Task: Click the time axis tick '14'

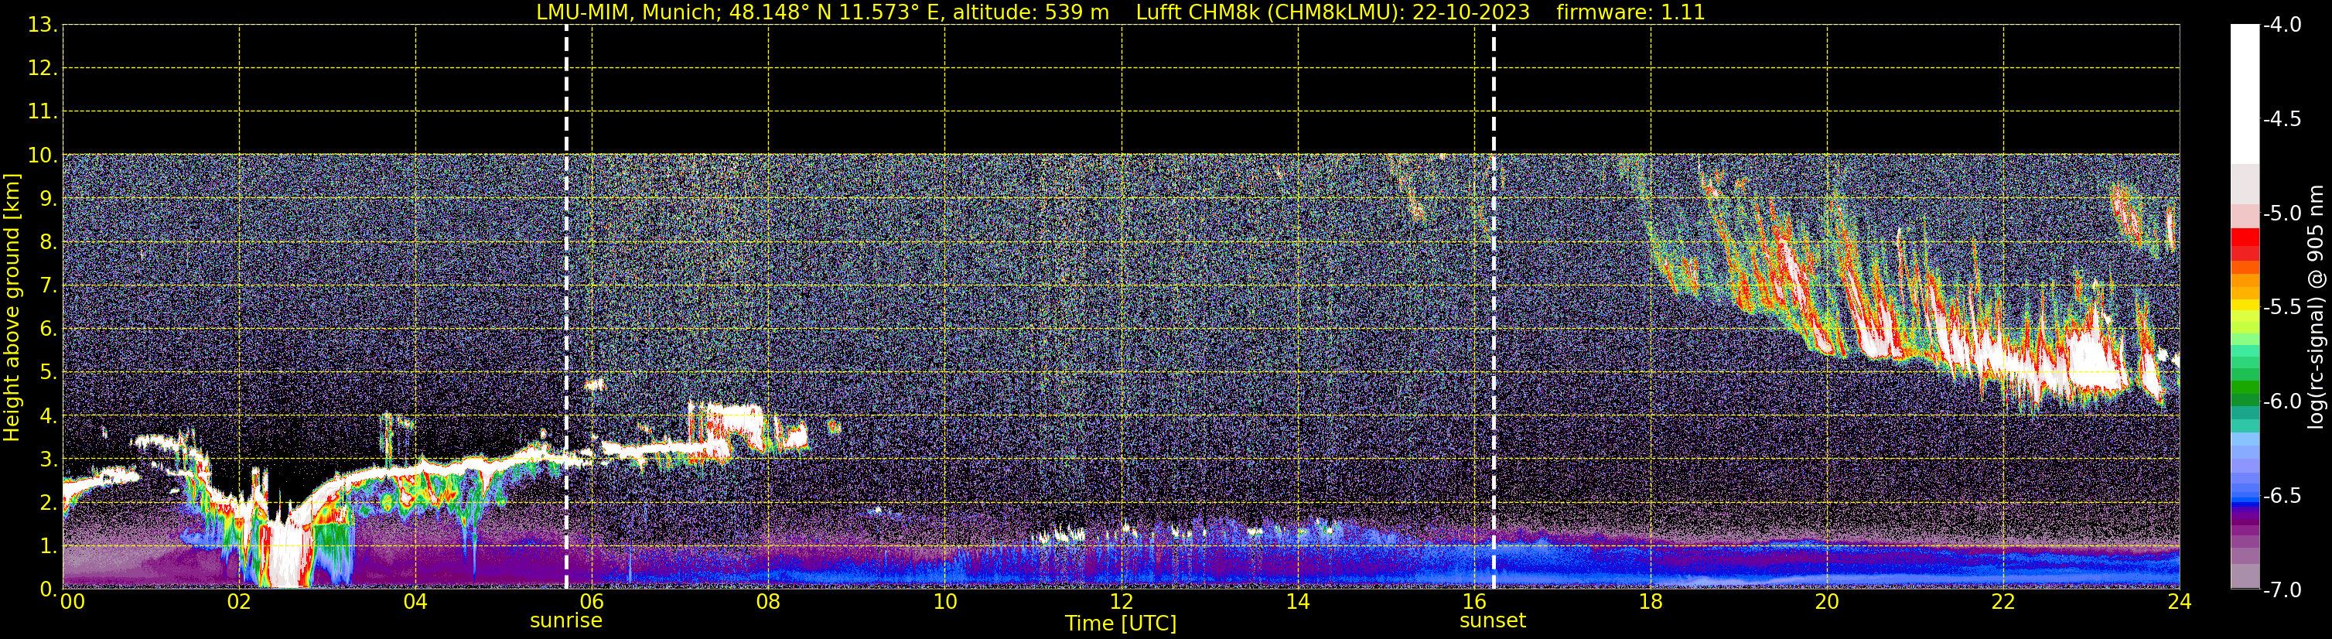Action: coord(1298,602)
